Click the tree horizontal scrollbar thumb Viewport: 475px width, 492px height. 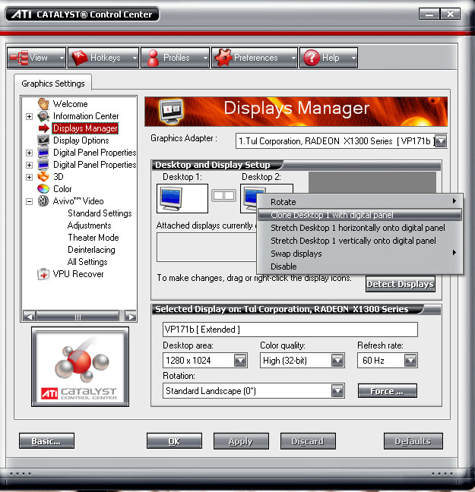click(78, 317)
